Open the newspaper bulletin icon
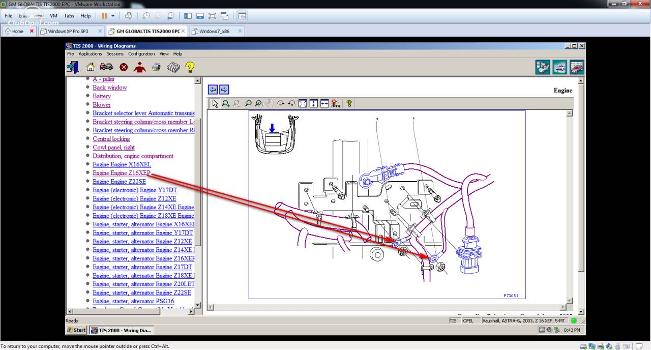 click(173, 67)
